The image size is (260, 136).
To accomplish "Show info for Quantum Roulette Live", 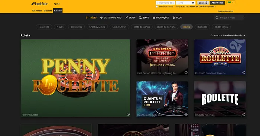I will (186, 114).
